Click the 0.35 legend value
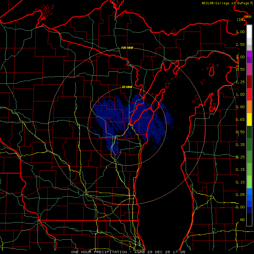The width and height of the screenshot is (254, 254). tap(240, 145)
